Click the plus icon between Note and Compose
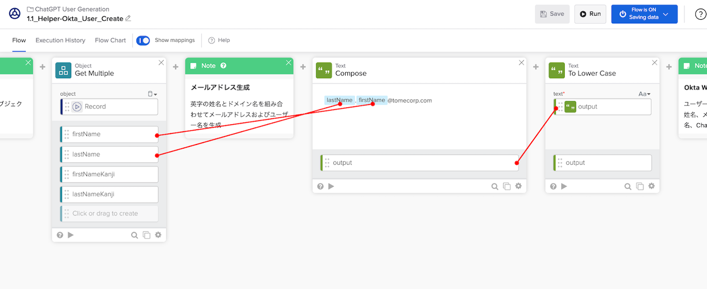The image size is (707, 289). [303, 67]
